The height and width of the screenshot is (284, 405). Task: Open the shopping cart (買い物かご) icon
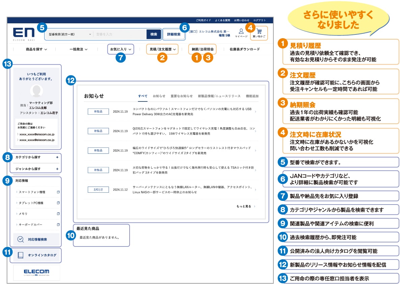coord(259,32)
